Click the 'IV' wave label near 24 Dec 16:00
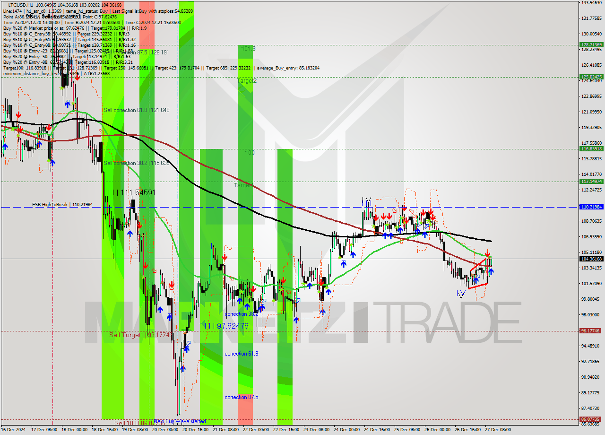 366,201
